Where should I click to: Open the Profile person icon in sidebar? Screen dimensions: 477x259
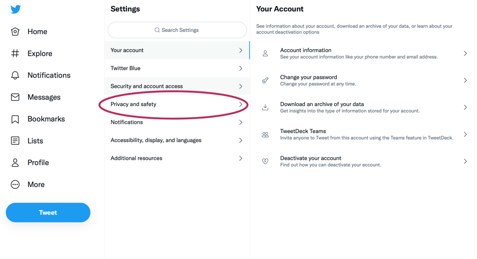tap(15, 163)
